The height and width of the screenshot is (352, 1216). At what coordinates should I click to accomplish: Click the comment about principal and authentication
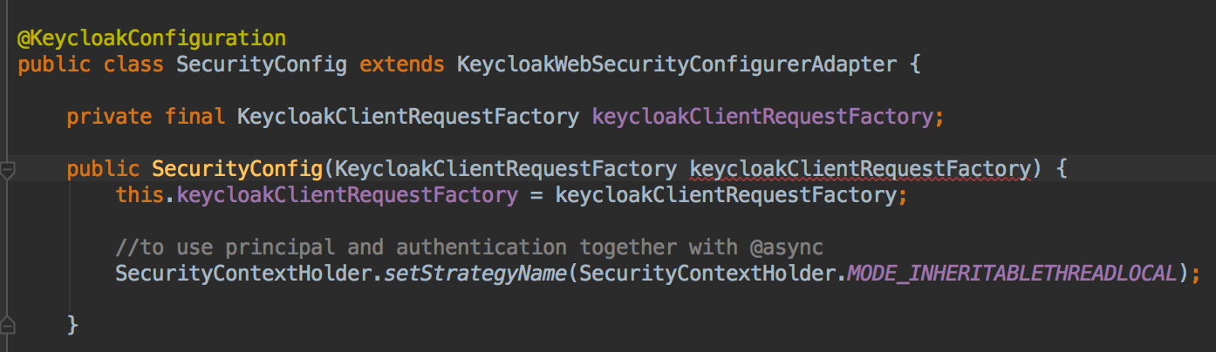[469, 247]
